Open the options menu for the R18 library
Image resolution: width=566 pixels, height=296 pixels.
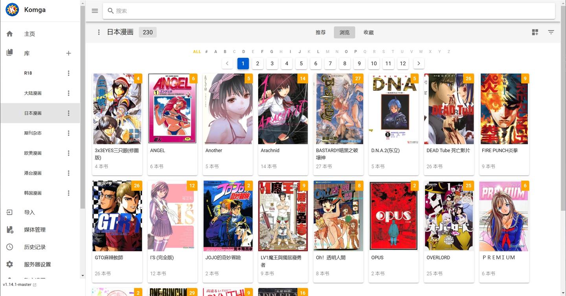(68, 73)
